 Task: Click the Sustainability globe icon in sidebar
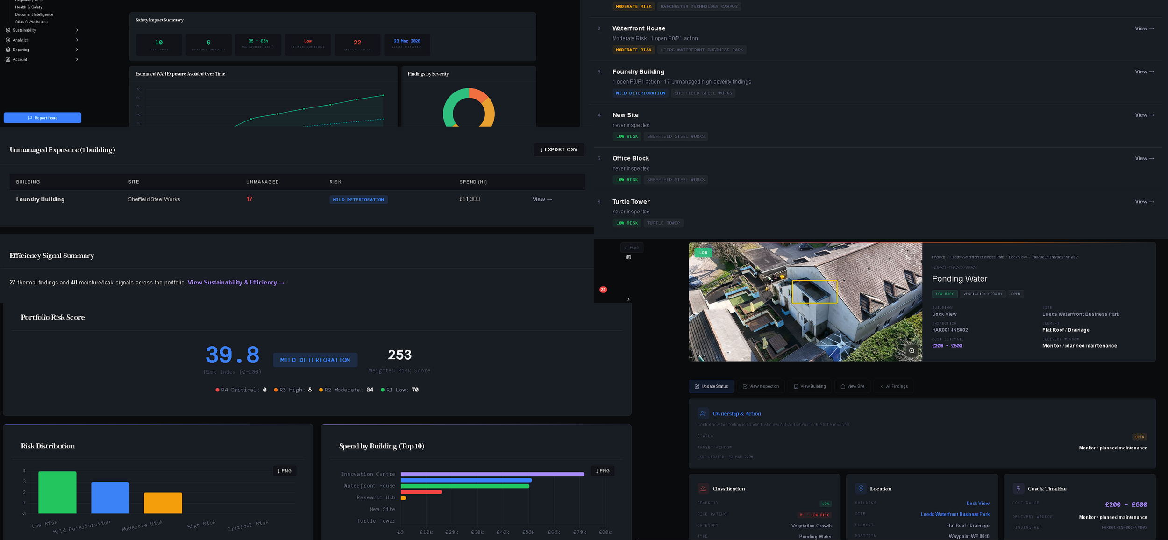click(8, 30)
